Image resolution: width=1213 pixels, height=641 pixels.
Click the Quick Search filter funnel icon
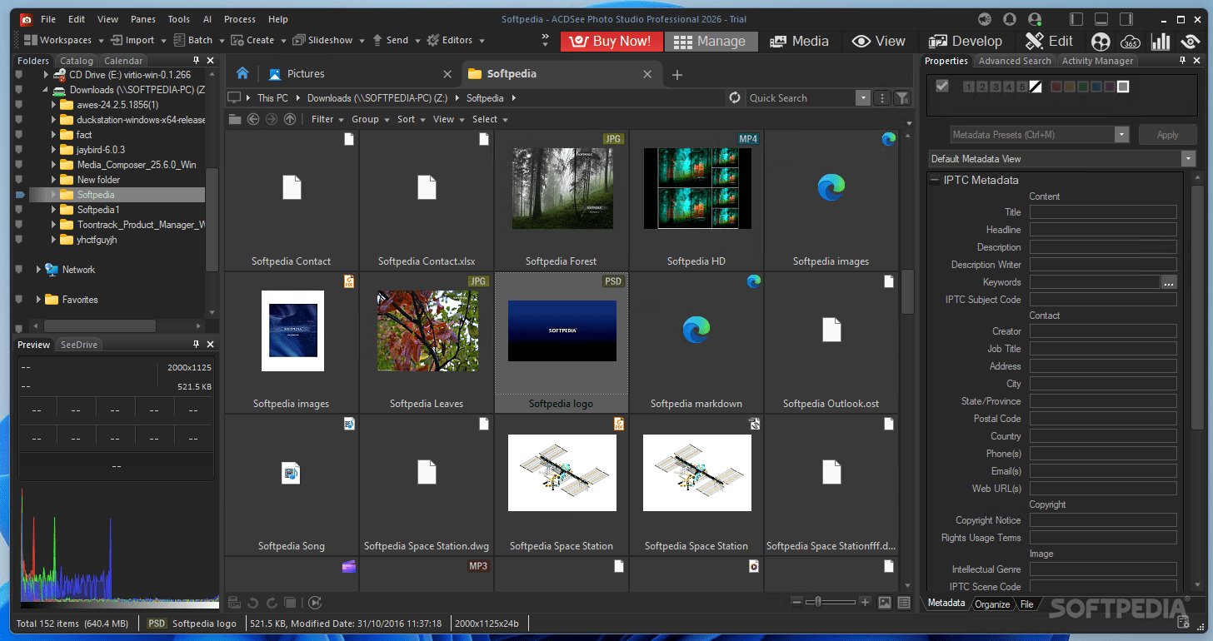(902, 97)
